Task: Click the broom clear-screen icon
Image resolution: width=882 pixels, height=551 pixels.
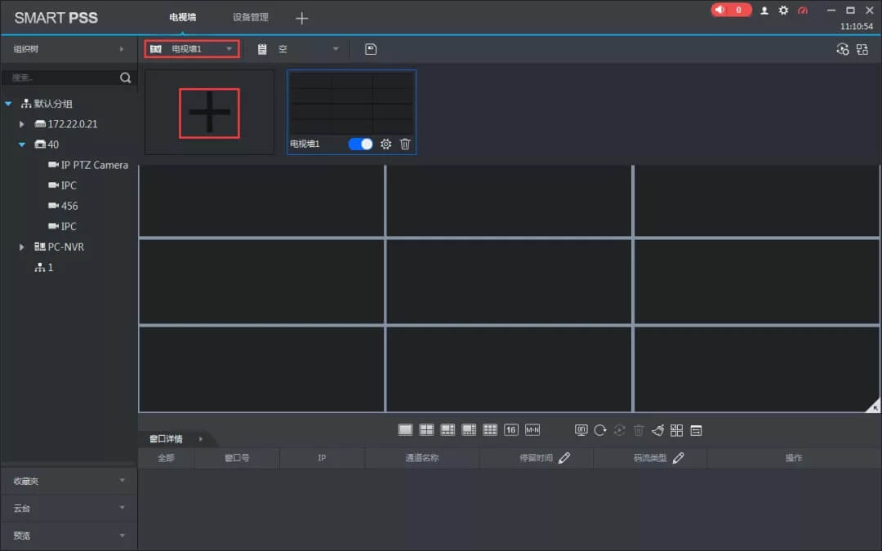Action: click(657, 430)
